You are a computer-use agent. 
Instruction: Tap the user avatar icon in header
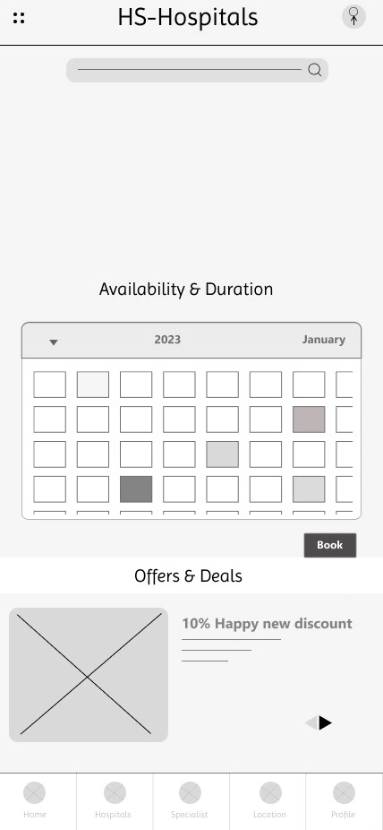[x=353, y=16]
